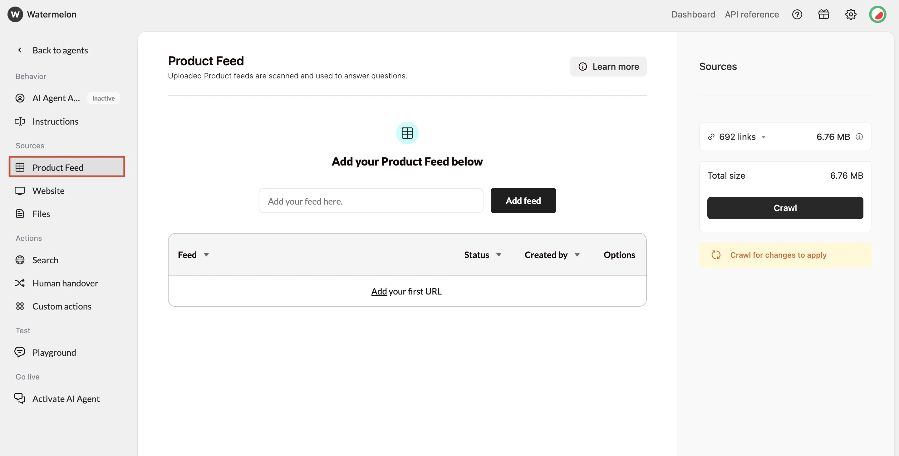This screenshot has height=456, width=899.
Task: Click the Product Feed page title
Action: tap(206, 61)
